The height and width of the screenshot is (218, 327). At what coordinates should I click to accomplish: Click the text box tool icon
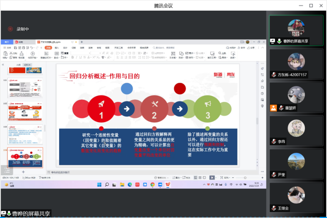173,54
